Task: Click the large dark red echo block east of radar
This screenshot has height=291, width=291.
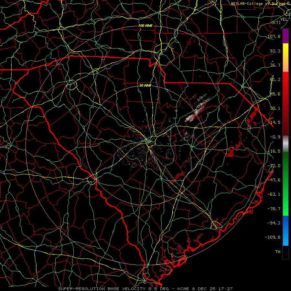Action: pos(230,152)
